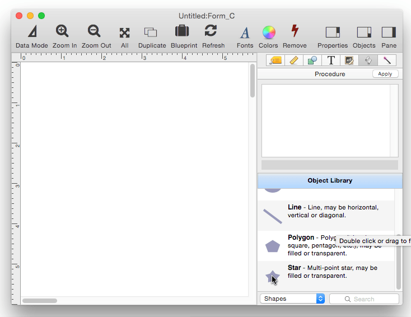Click the Refresh arrows icon
This screenshot has width=411, height=317.
[x=211, y=31]
